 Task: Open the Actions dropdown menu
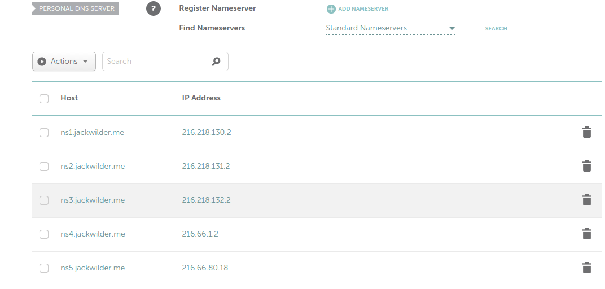(64, 62)
